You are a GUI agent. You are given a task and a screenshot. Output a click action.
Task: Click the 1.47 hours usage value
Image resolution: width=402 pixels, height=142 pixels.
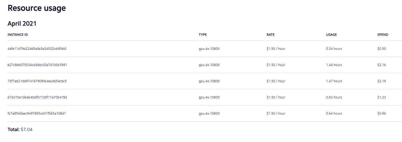click(334, 81)
